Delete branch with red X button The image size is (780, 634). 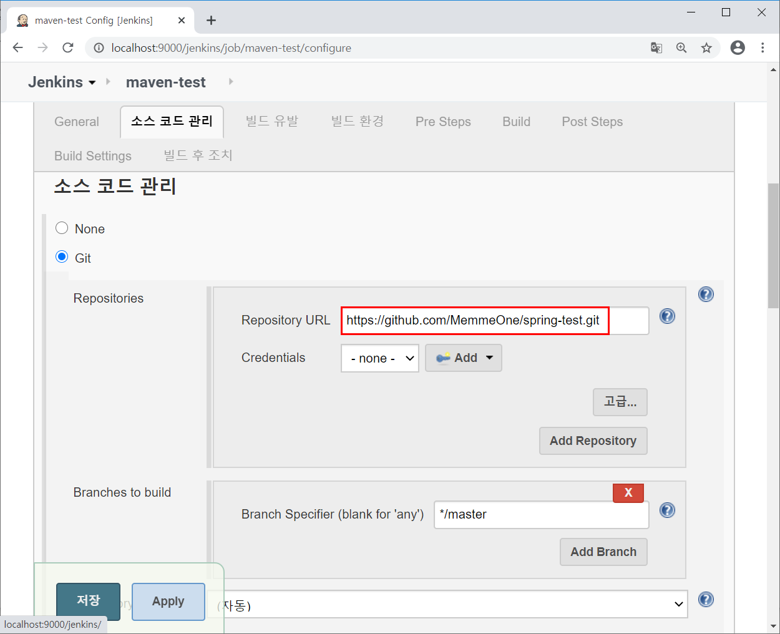pos(628,493)
